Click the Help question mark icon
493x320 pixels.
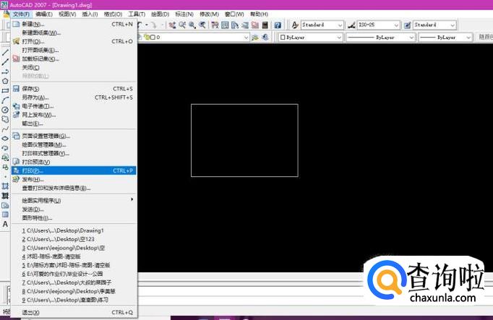click(278, 25)
